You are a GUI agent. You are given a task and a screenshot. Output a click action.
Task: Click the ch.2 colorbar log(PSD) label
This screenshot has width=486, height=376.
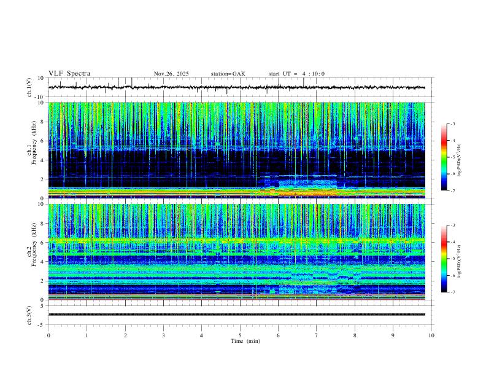click(459, 261)
